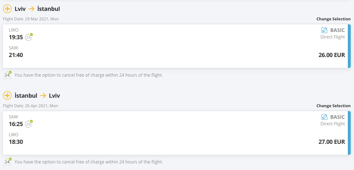This screenshot has width=354, height=170.
Task: Select the return BASIC fare label
Action: [338, 117]
